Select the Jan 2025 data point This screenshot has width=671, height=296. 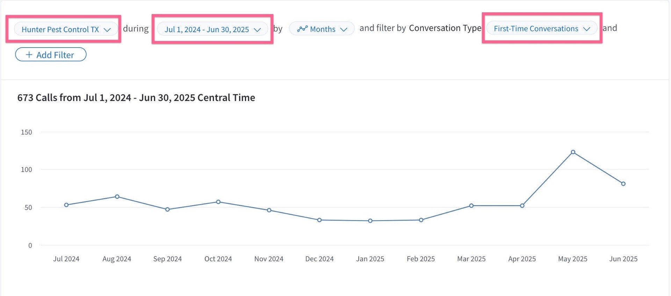[x=370, y=221]
